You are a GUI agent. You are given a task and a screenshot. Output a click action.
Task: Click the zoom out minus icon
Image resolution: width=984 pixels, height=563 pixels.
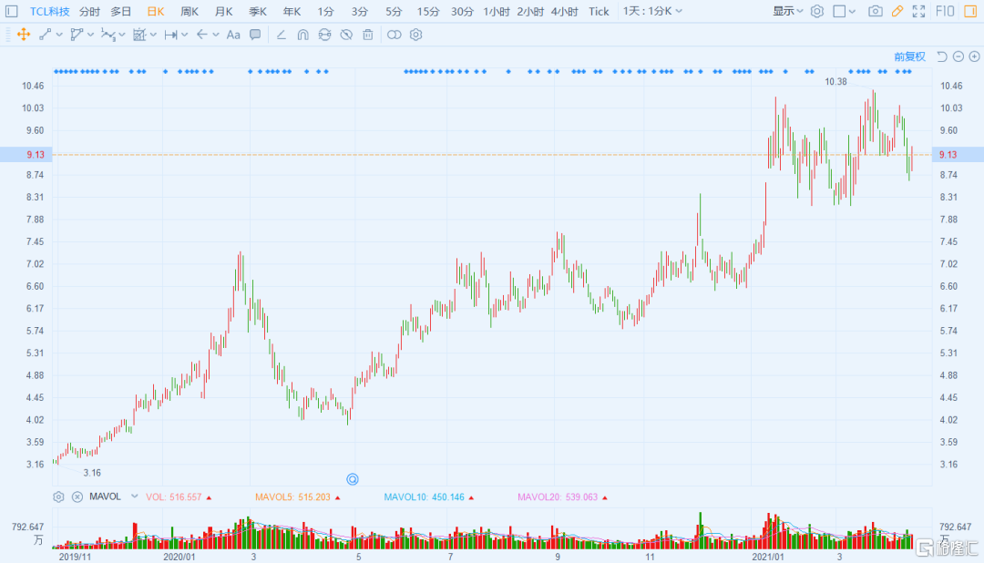point(958,56)
